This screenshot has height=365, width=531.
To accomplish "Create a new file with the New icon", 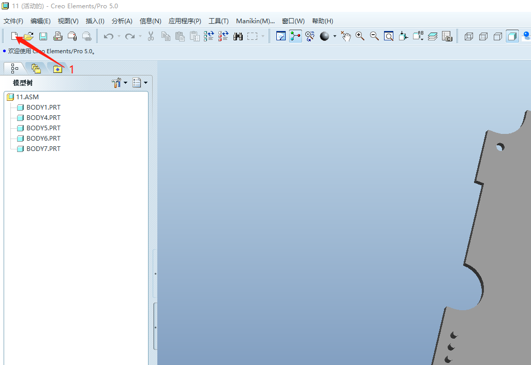I will point(14,36).
